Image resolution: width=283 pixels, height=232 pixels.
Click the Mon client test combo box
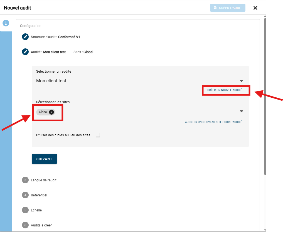(x=136, y=81)
